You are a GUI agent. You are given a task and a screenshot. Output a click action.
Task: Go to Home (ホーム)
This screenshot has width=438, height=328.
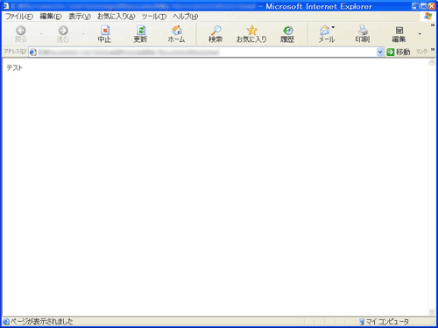[x=176, y=34]
